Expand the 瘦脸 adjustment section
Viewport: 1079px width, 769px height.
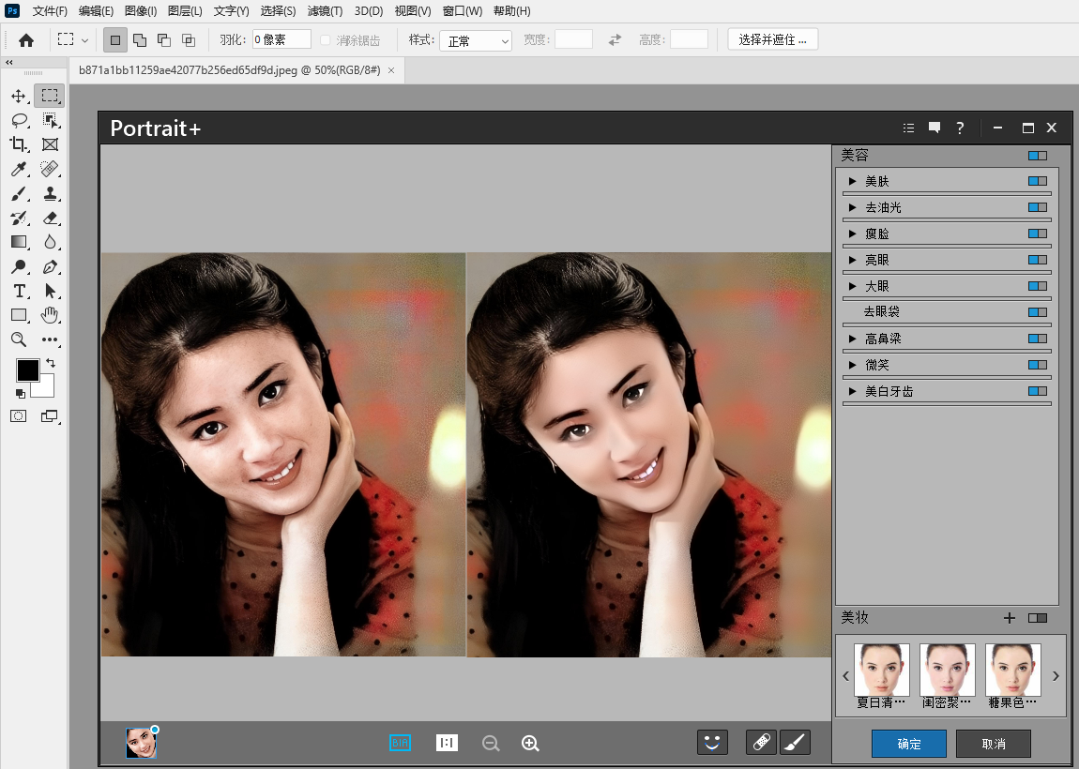(852, 233)
